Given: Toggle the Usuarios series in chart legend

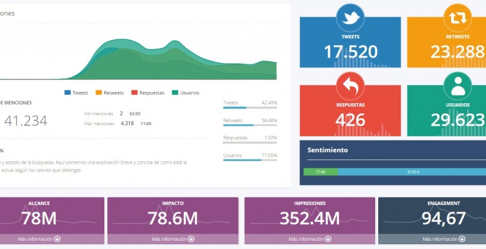Looking at the screenshot, I should (x=186, y=92).
